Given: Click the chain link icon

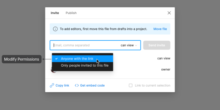Looking at the screenshot, I should [x=52, y=85].
